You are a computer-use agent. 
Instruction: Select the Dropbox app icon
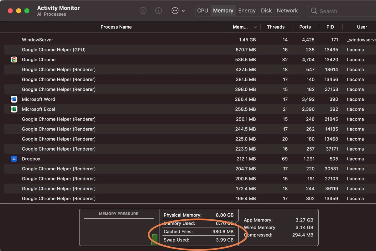click(14, 159)
